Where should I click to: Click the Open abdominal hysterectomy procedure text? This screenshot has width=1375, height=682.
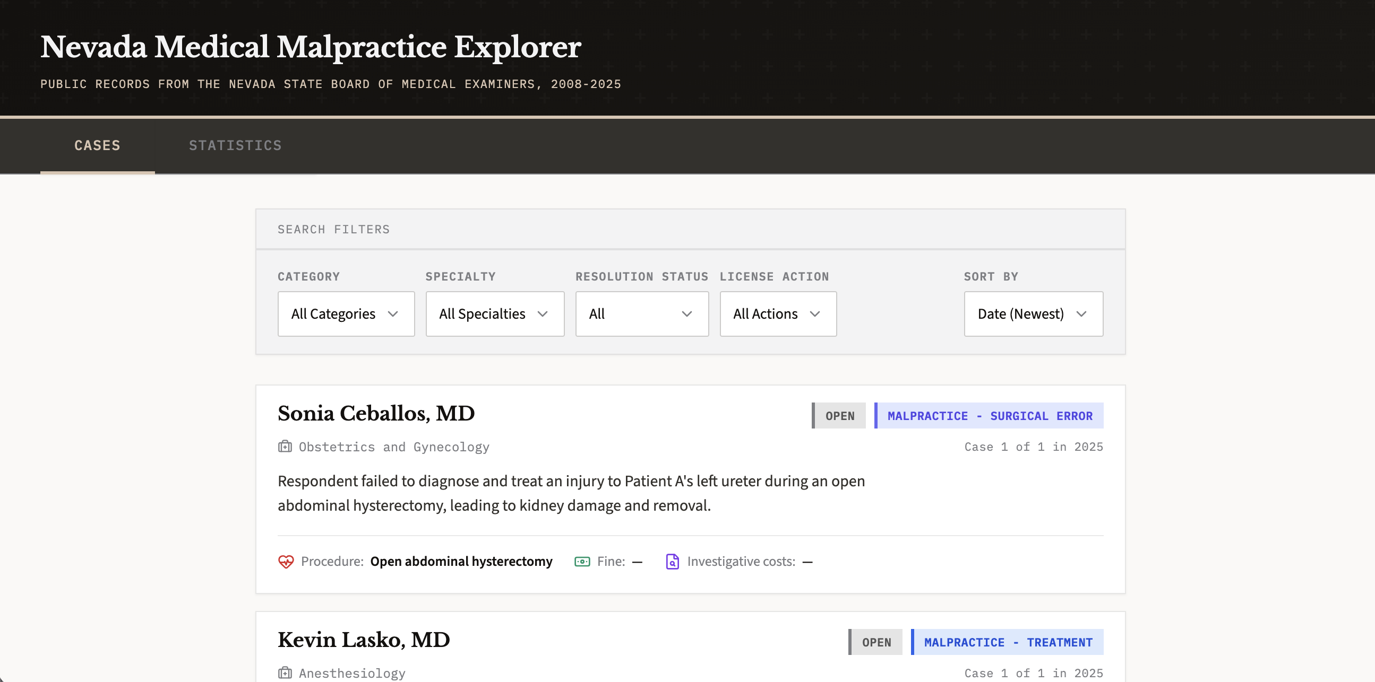click(461, 562)
